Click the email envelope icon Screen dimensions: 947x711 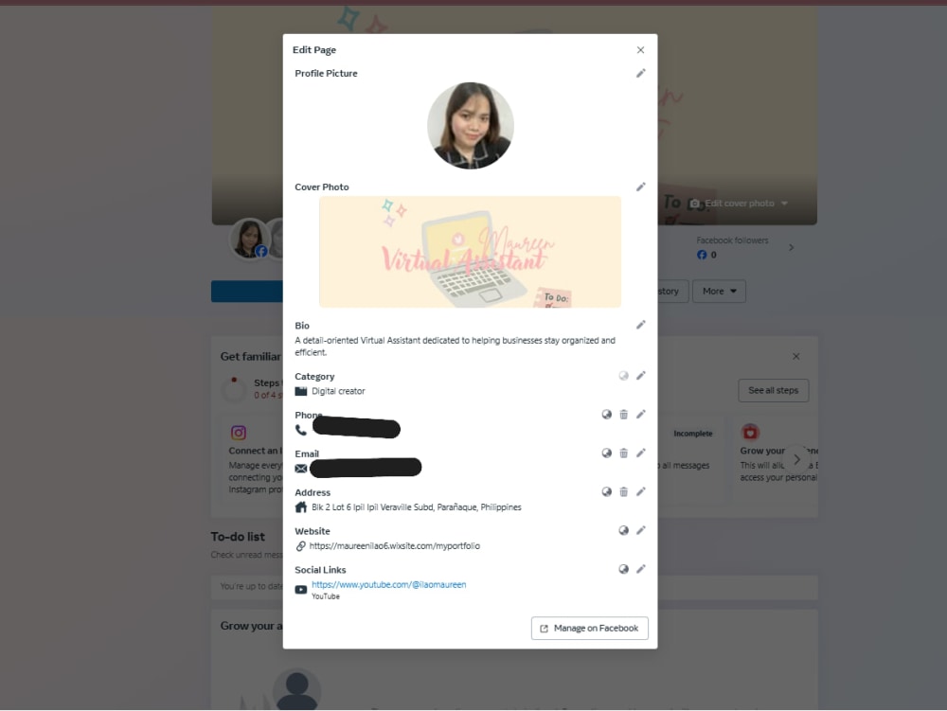pyautogui.click(x=301, y=469)
